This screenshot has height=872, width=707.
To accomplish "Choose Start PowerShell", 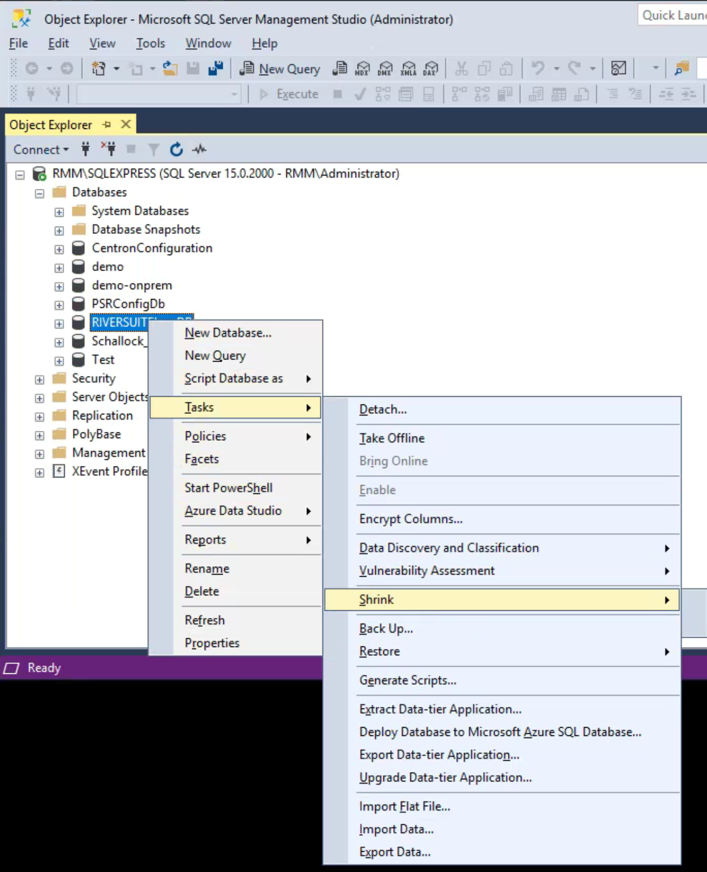I will point(236,488).
